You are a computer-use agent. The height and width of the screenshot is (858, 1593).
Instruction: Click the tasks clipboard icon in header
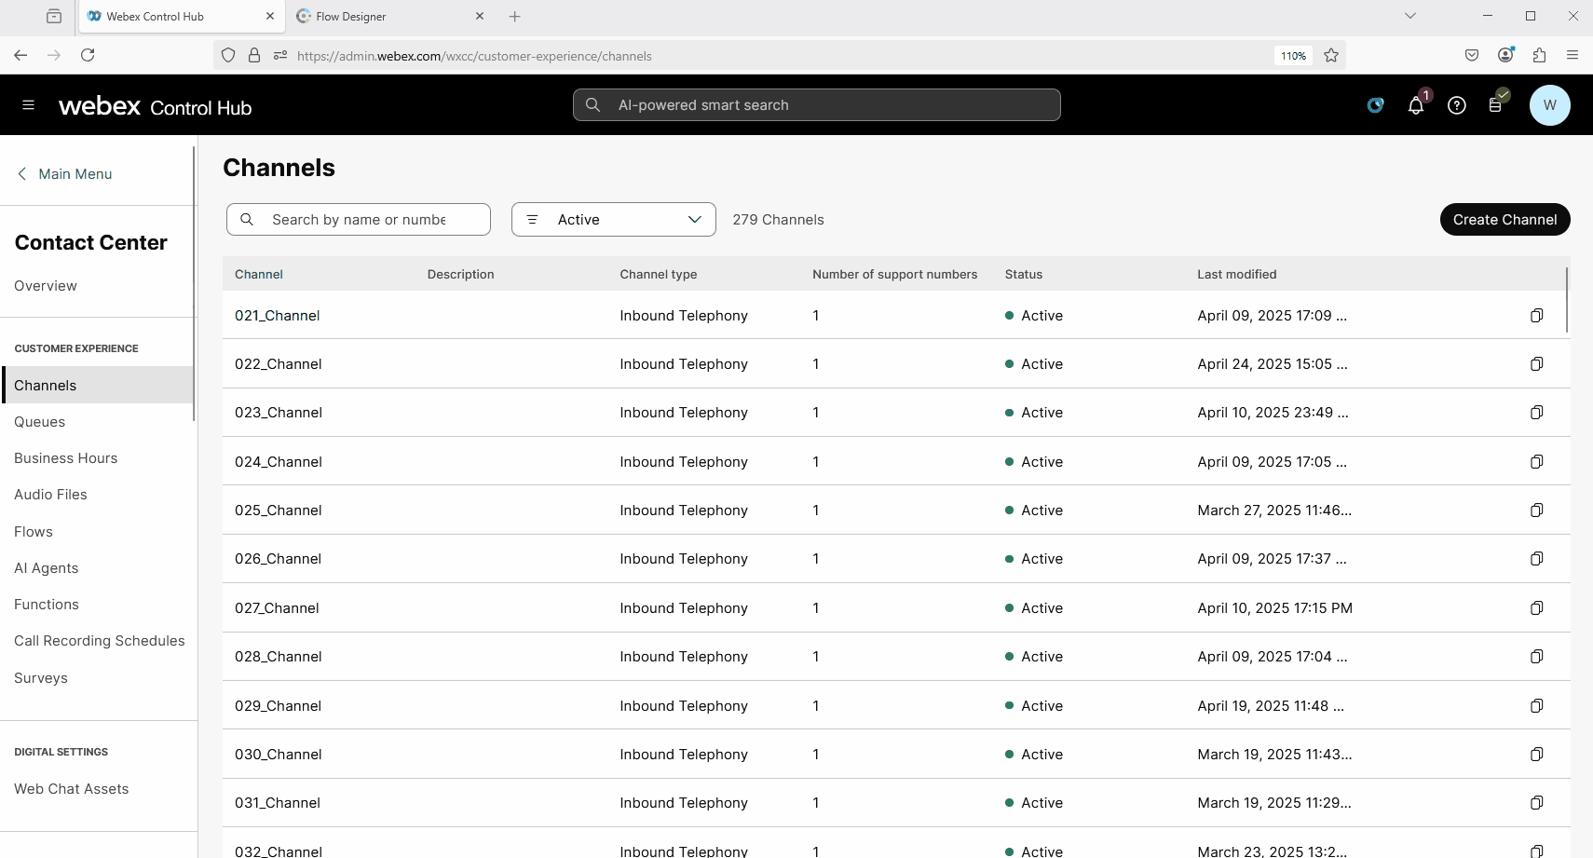coord(1496,104)
